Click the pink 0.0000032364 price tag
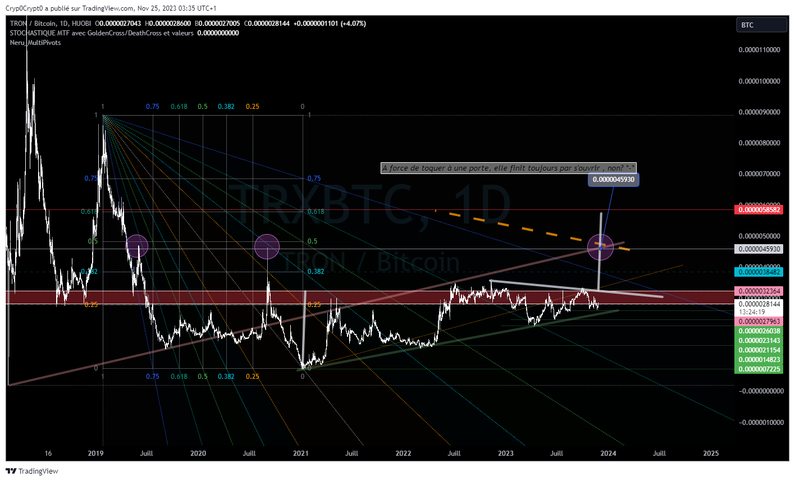The width and height of the screenshot is (795, 481). click(x=759, y=291)
